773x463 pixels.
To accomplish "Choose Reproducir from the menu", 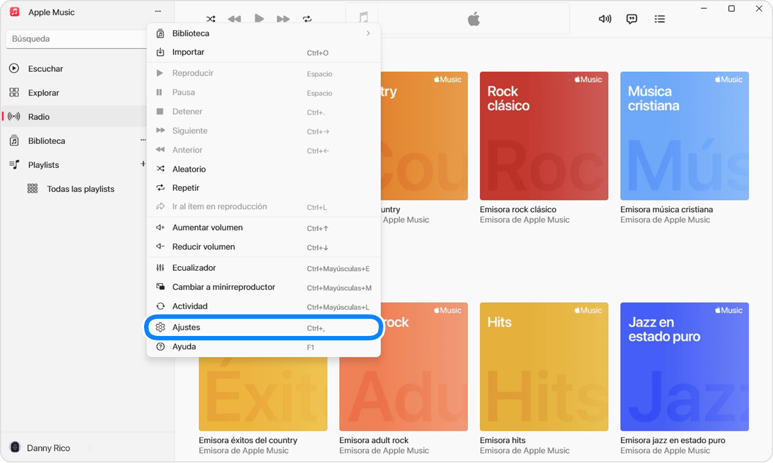I will point(263,73).
